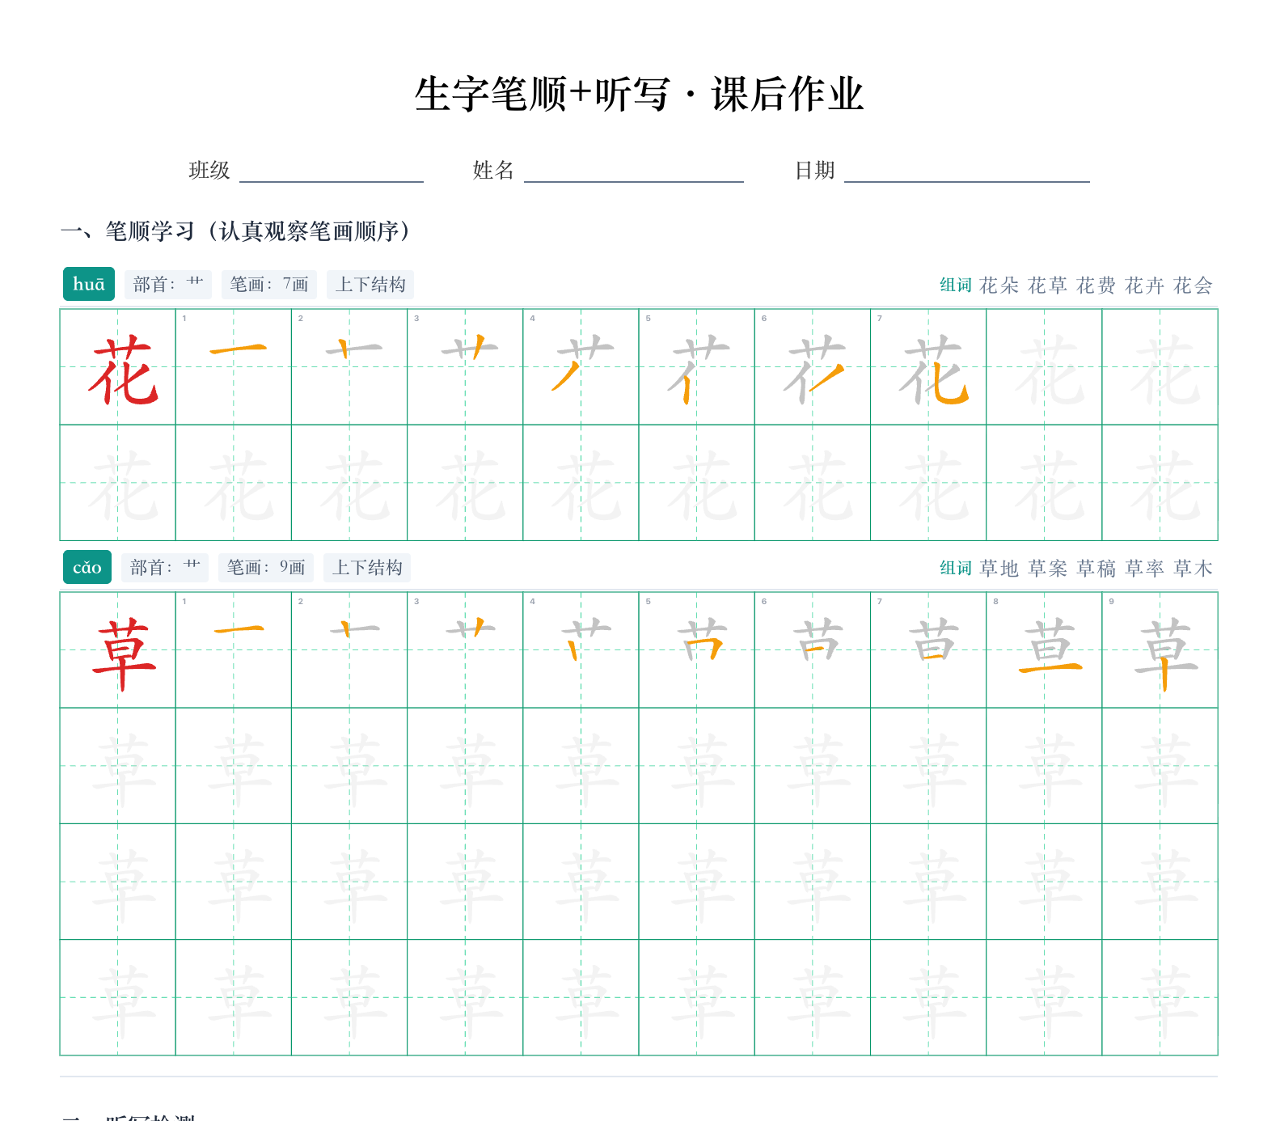
Task: Click stroke step 5 of 花
Action: 696,367
